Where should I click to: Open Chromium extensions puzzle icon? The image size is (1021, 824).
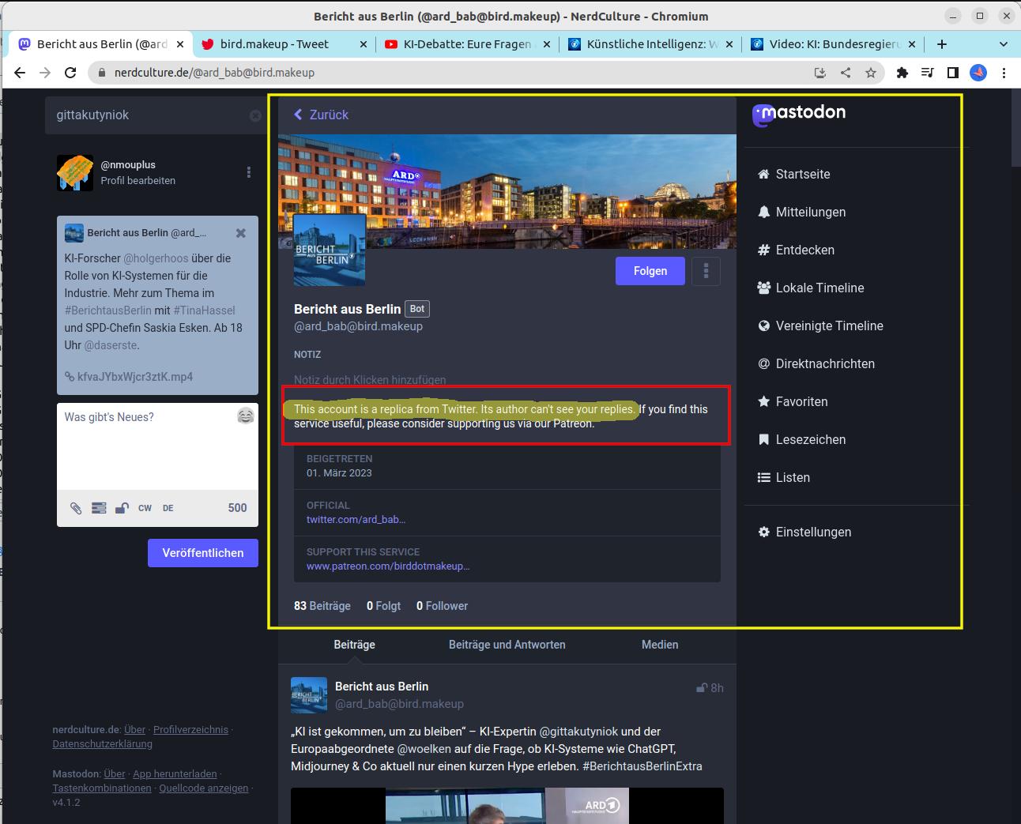point(902,73)
